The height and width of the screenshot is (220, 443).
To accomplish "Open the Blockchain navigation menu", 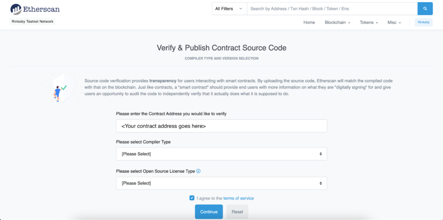I will click(x=337, y=22).
